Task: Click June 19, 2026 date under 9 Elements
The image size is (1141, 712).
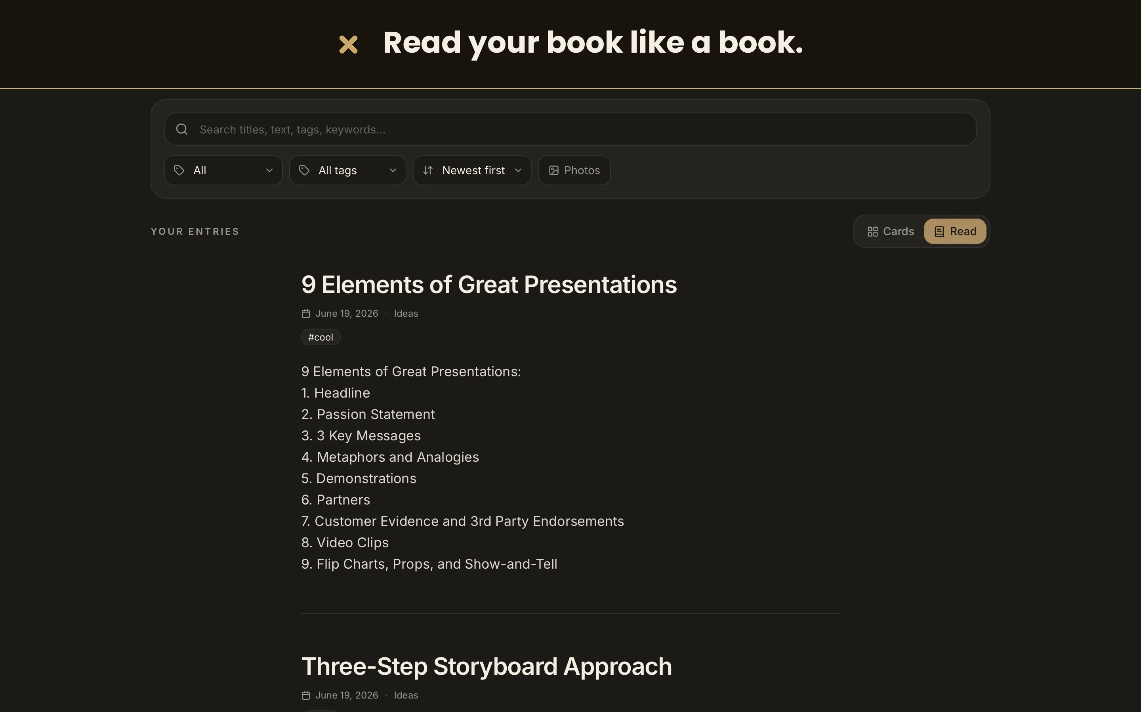Action: (347, 314)
